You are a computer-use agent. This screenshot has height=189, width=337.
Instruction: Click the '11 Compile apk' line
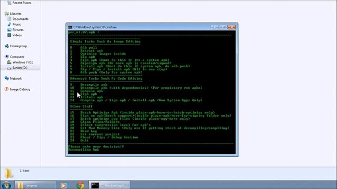click(x=86, y=91)
